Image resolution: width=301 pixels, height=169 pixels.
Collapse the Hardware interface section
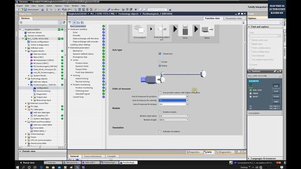click(69, 29)
